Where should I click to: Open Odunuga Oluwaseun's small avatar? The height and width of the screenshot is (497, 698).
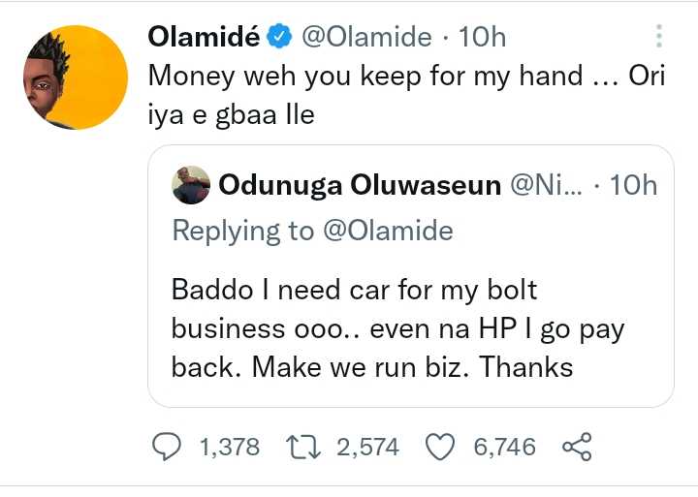[191, 185]
